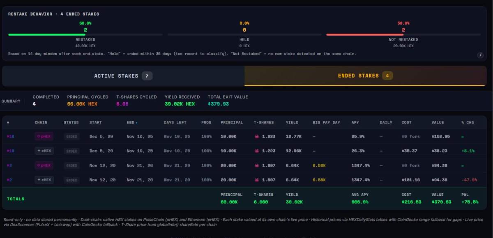Click the crab icon in #10 pHEX row
Viewport: 493px width, 238px height.
[257, 136]
